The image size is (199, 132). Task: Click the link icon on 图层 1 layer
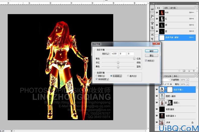(x=166, y=102)
